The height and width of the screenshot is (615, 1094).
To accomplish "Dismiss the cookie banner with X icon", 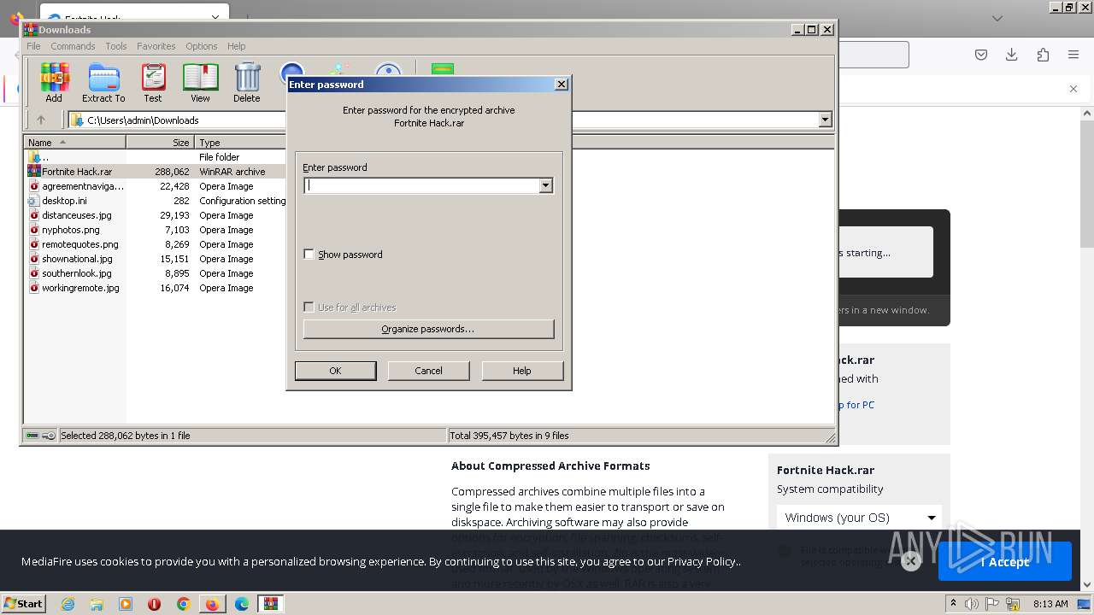I will click(x=911, y=561).
